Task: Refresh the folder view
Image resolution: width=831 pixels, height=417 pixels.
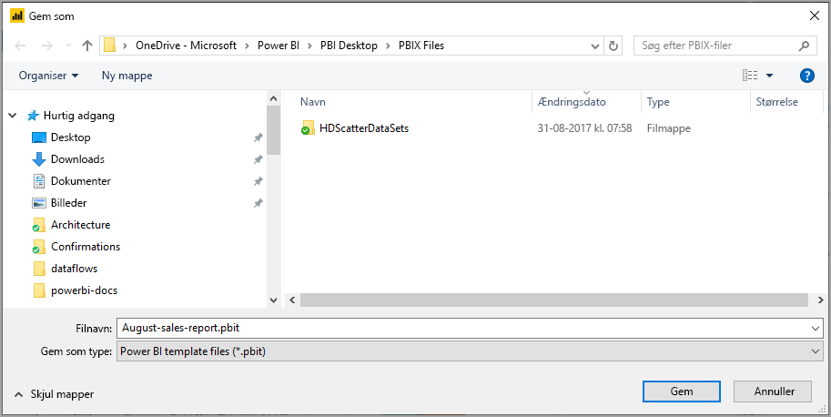Action: pos(613,46)
